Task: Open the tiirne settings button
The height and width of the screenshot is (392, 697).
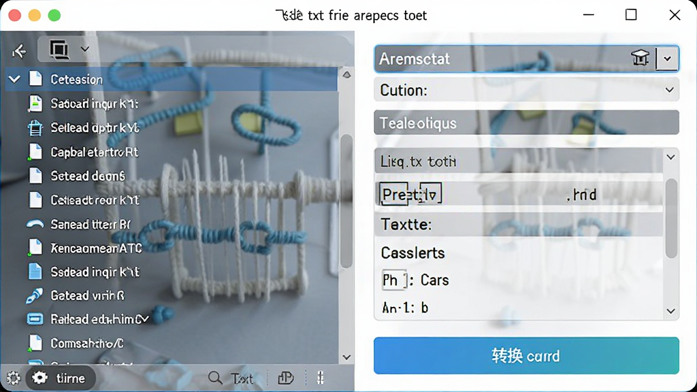Action: click(x=61, y=378)
